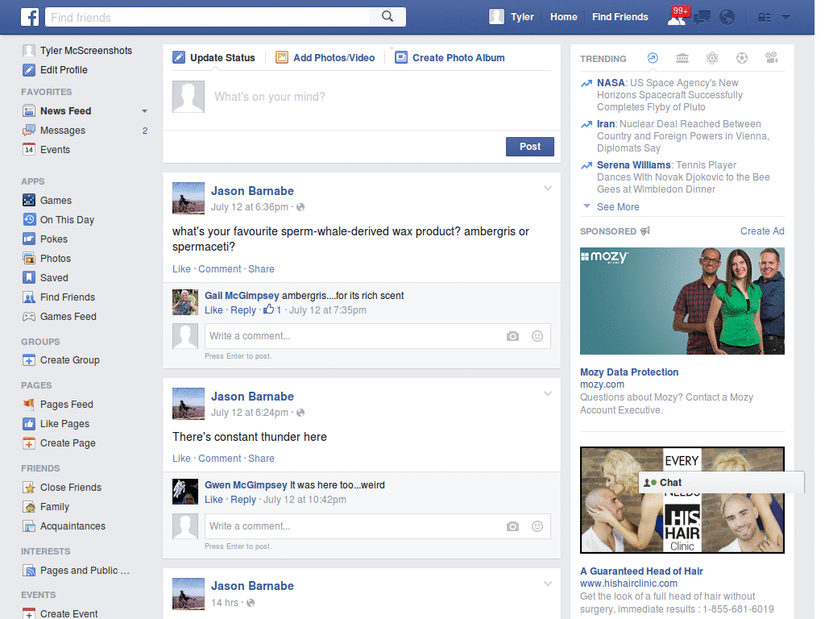Viewport: 825px width, 619px height.
Task: Click the Post button
Action: click(530, 147)
